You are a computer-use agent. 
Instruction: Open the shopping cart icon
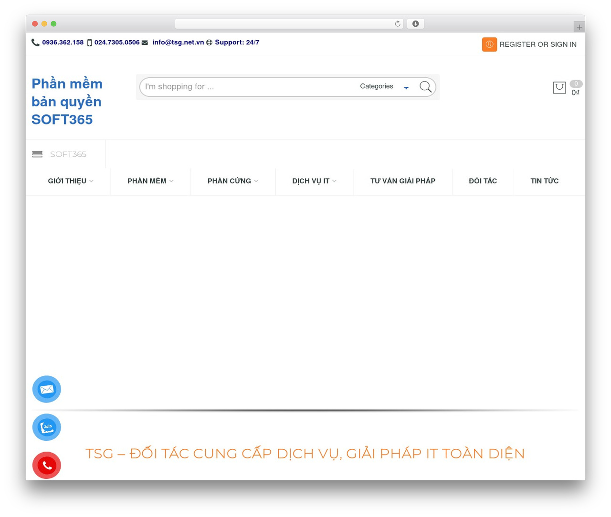pos(559,88)
